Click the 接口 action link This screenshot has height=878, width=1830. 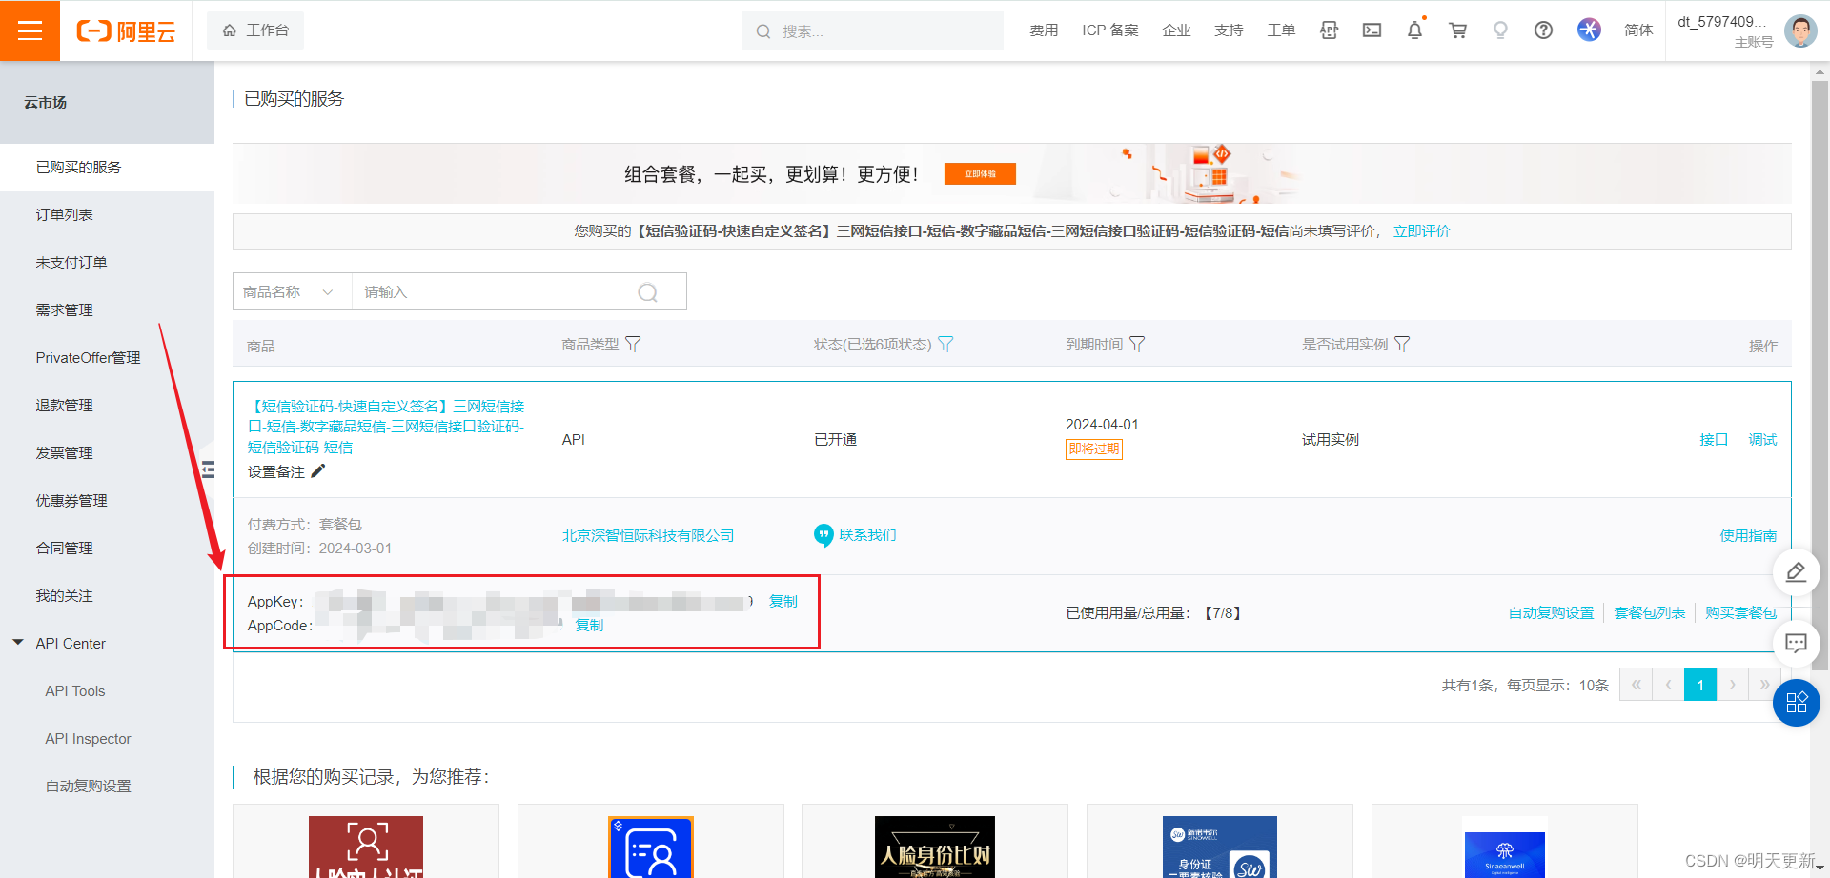(1714, 440)
